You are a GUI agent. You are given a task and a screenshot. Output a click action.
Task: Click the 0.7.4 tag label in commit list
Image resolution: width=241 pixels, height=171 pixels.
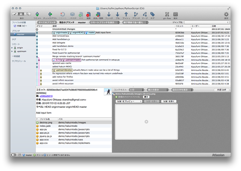coord(57,60)
